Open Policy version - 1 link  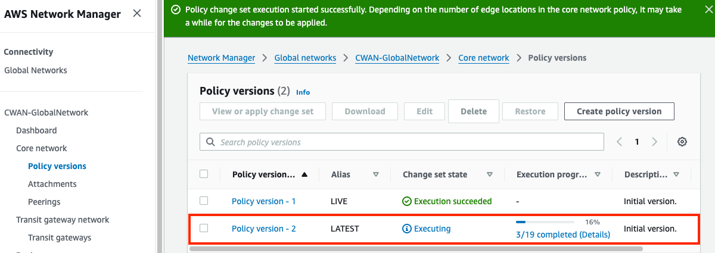tap(264, 201)
